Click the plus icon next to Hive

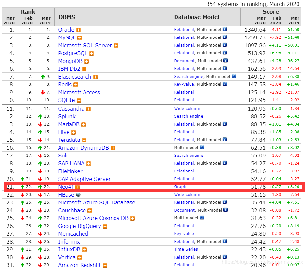click(73, 132)
